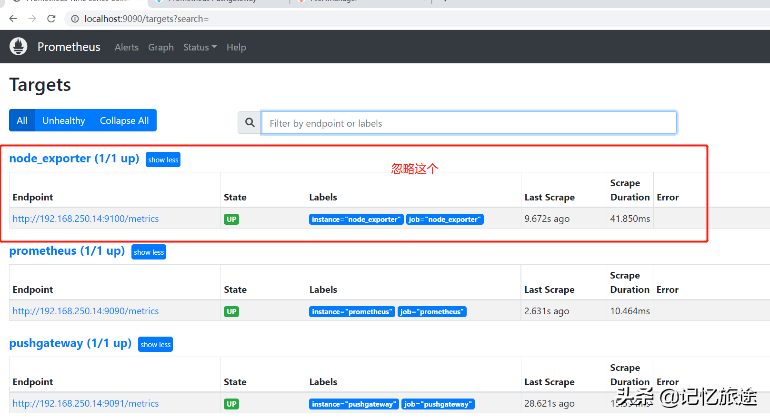Screen dimensions: 770x419
Task: Click Collapse All button
Action: click(124, 120)
